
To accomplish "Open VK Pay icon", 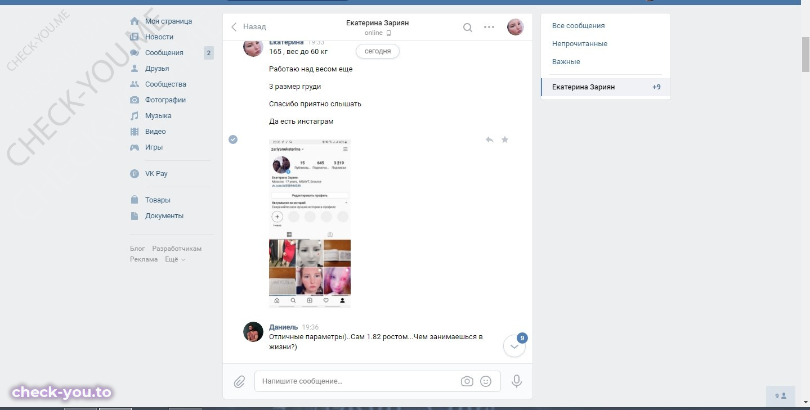I will click(135, 174).
